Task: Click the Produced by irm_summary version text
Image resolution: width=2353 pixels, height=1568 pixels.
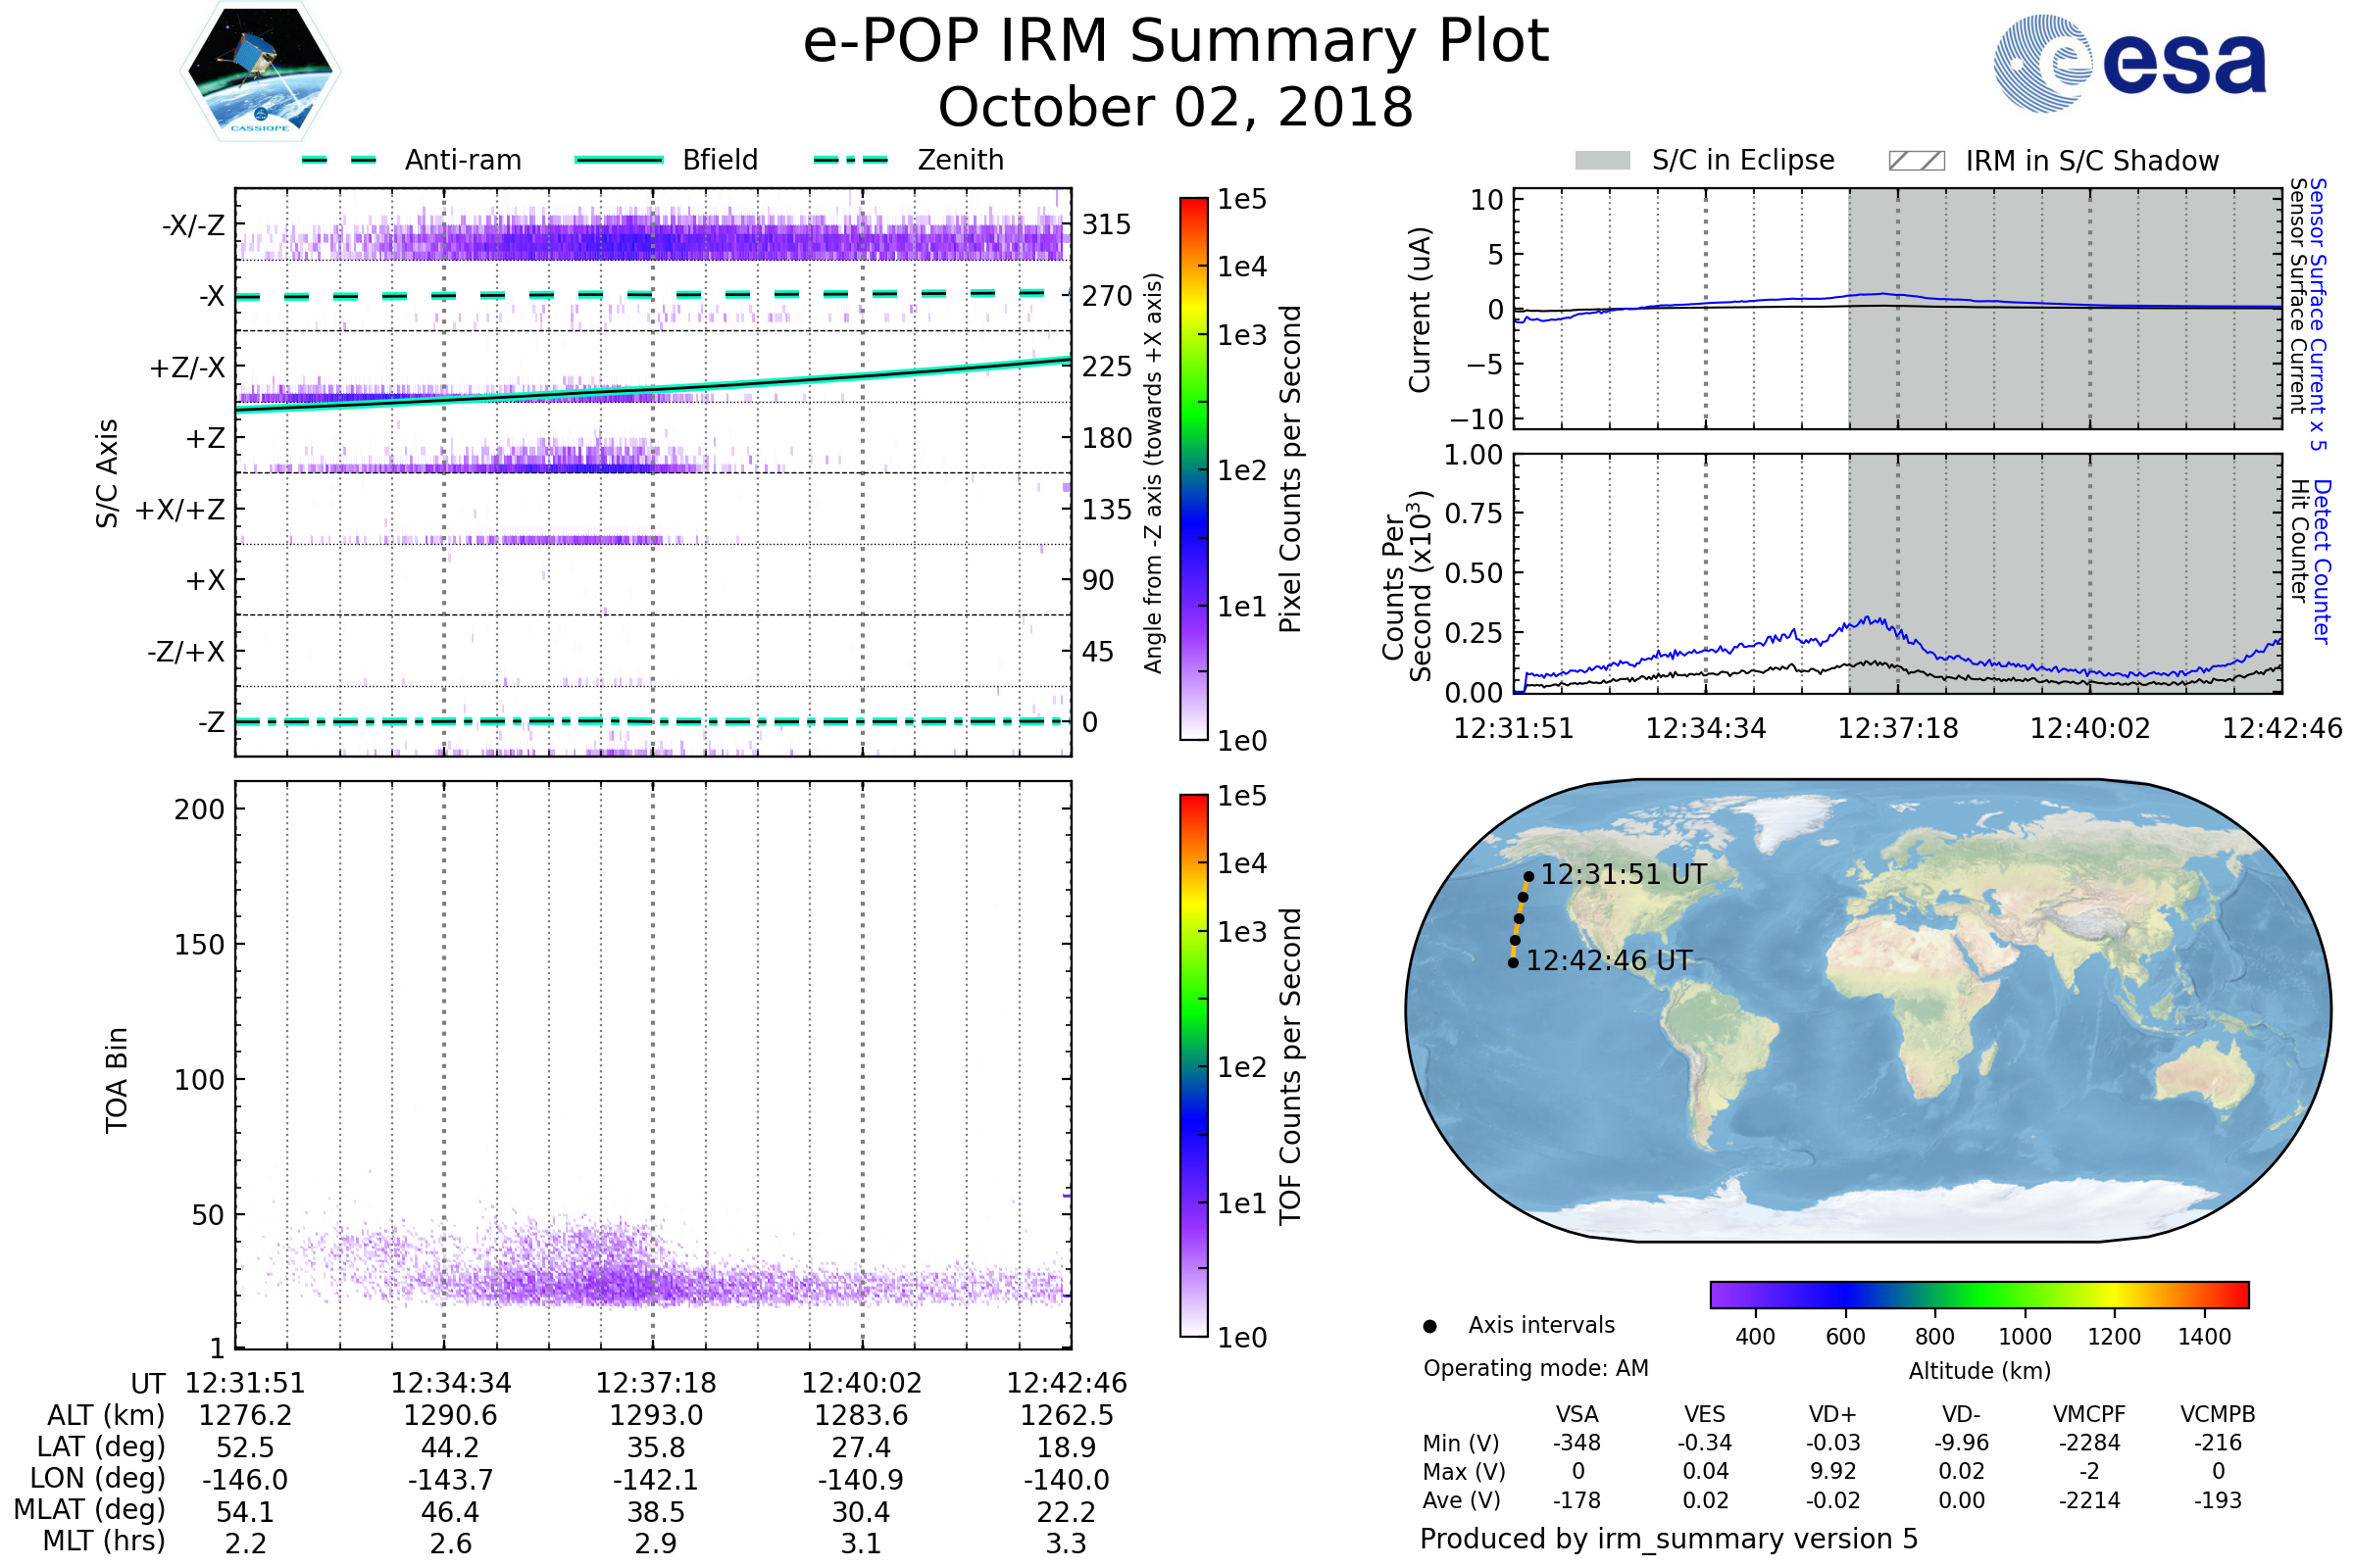Action: click(1669, 1539)
